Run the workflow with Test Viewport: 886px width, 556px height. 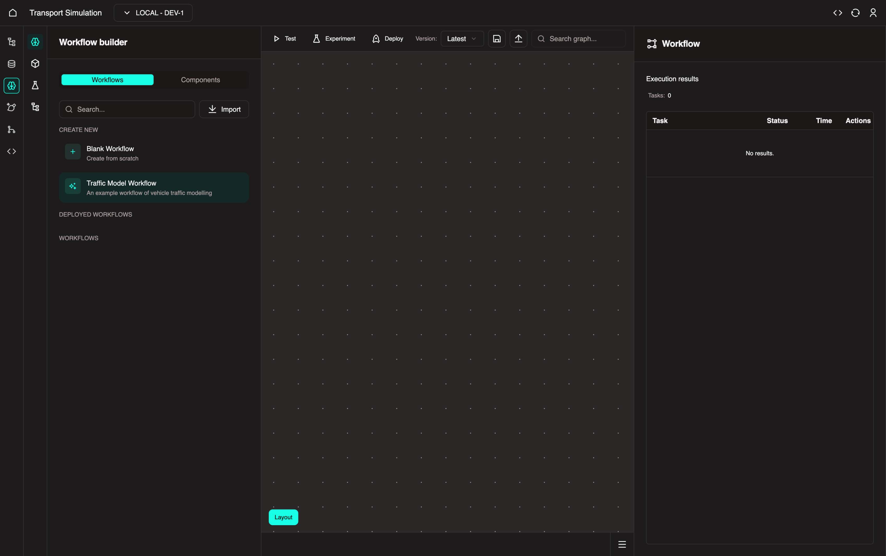pos(285,39)
